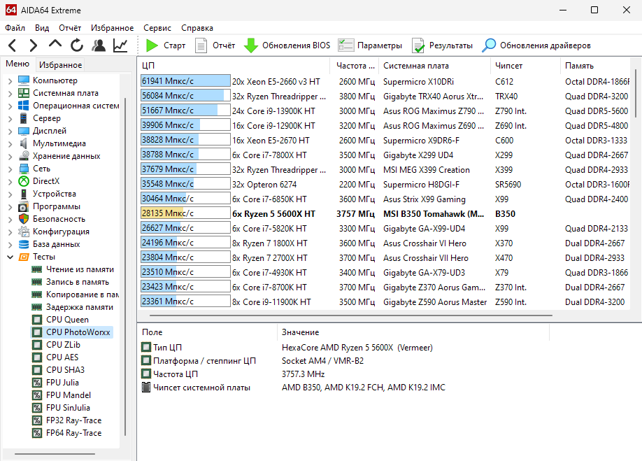Viewport: 642px width, 461px height.
Task: Click the Обновления драйверов magnifier icon
Action: pos(489,45)
